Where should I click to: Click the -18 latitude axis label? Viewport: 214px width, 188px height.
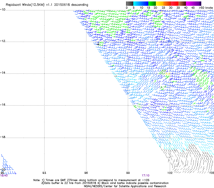[3, 137]
